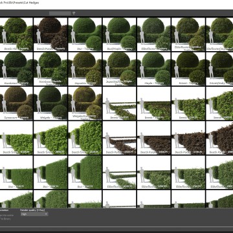Pick the Box 150CM hedge preset

point(16,172)
